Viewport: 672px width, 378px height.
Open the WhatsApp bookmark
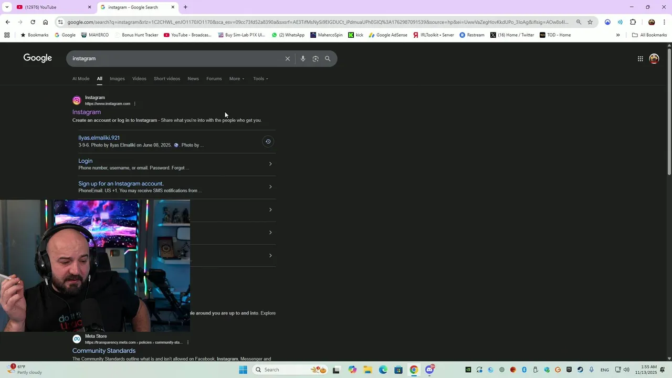[x=288, y=35]
